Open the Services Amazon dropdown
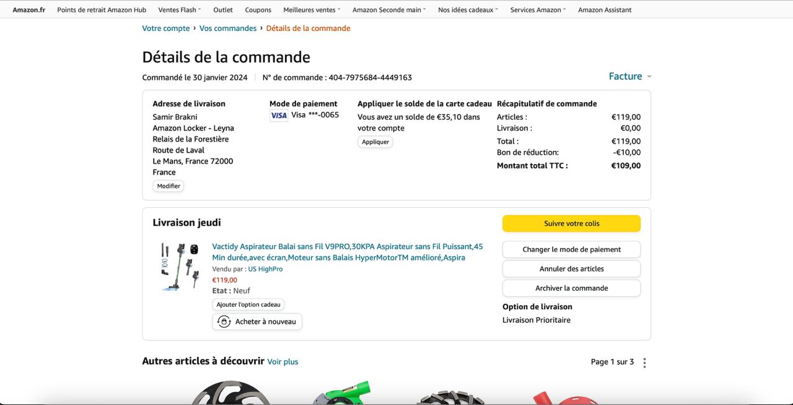 pyautogui.click(x=538, y=10)
